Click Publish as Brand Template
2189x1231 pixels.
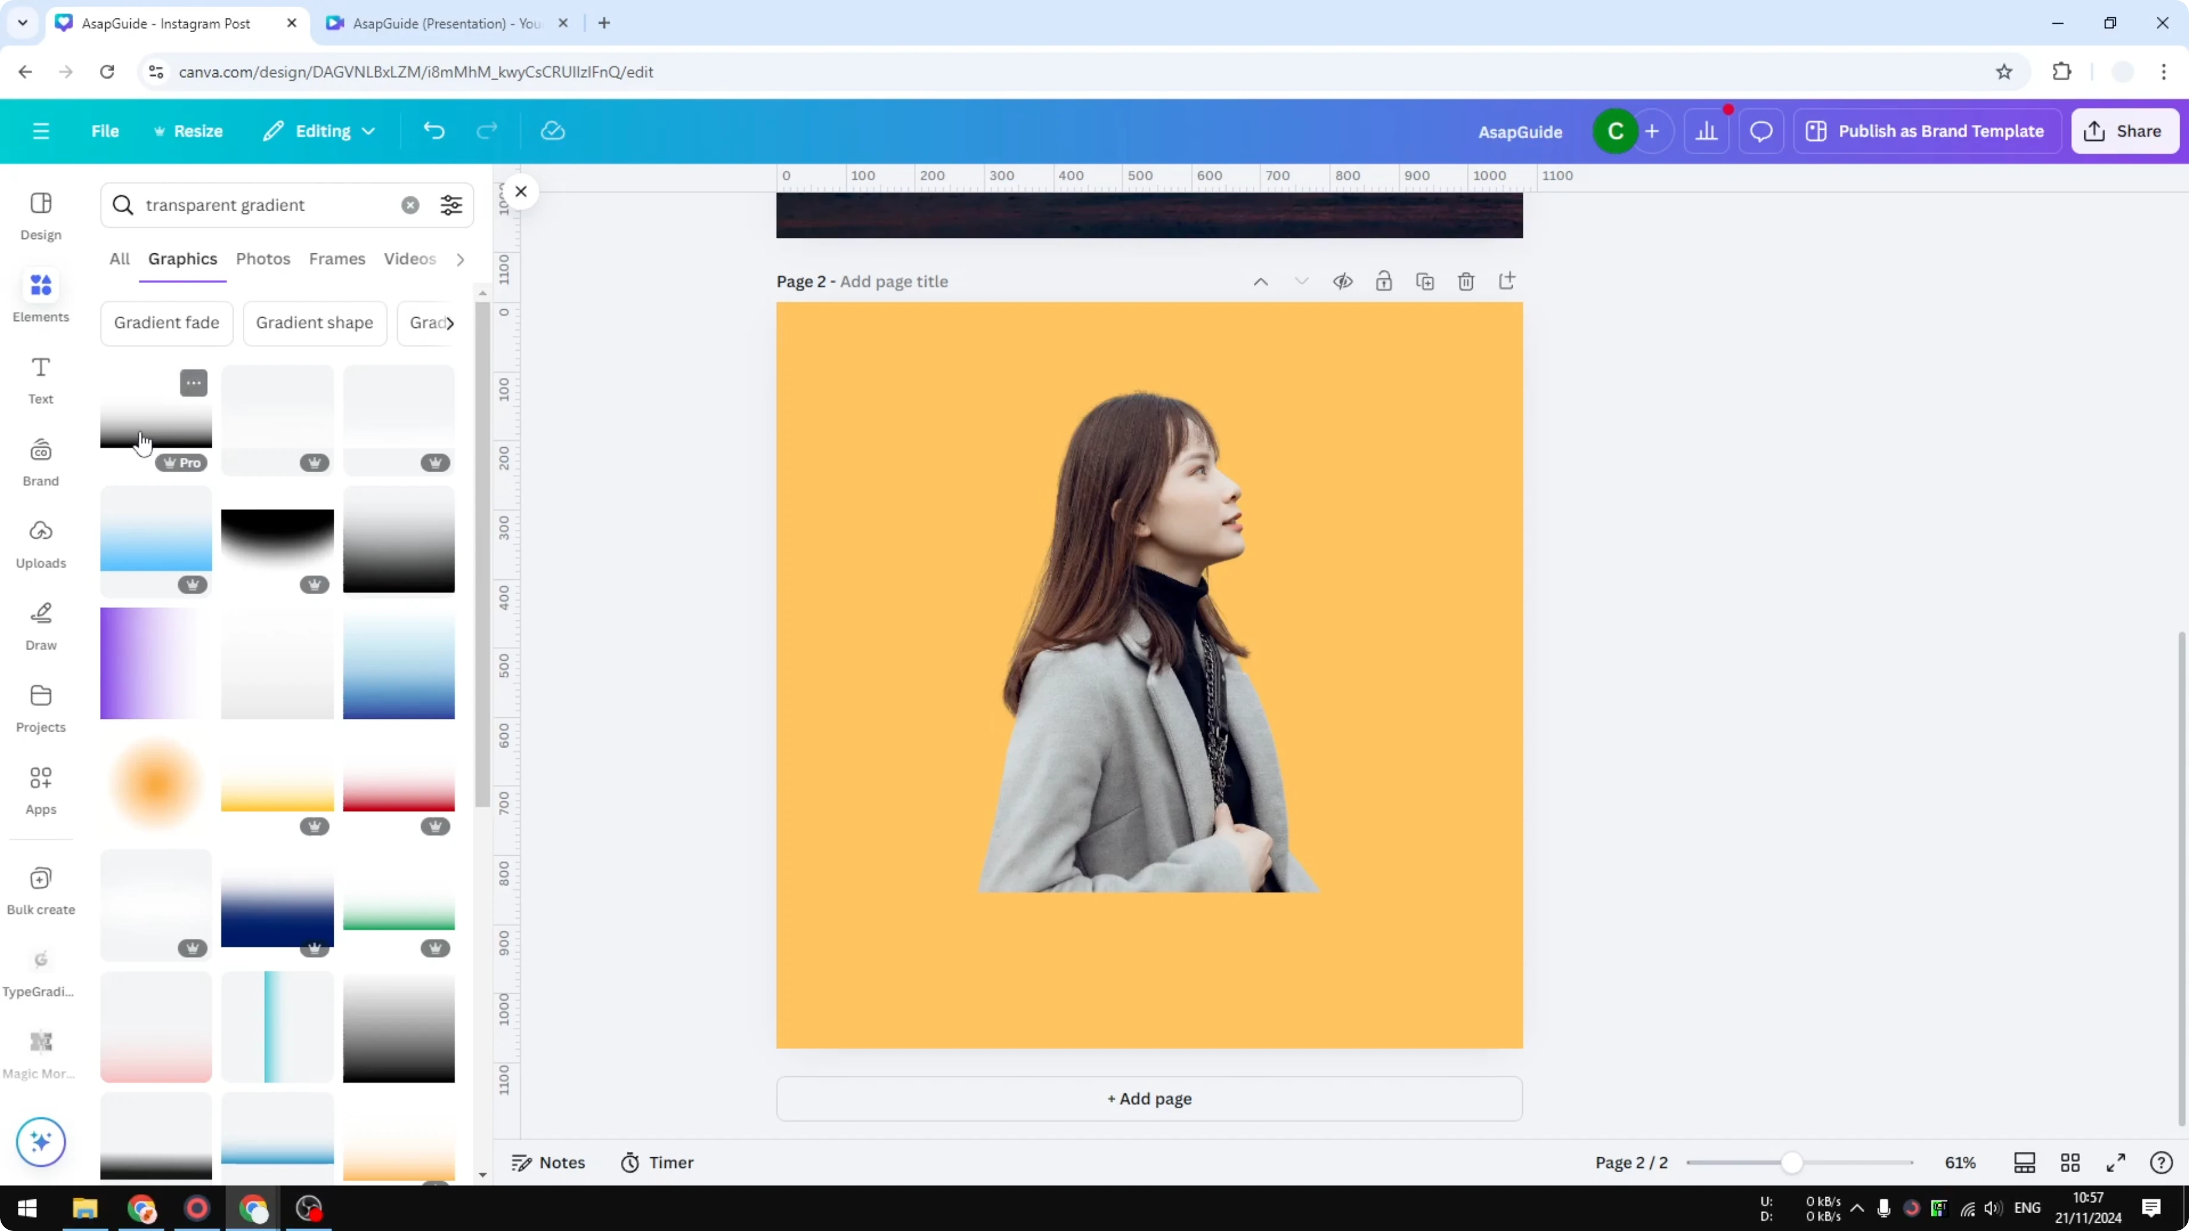1927,131
